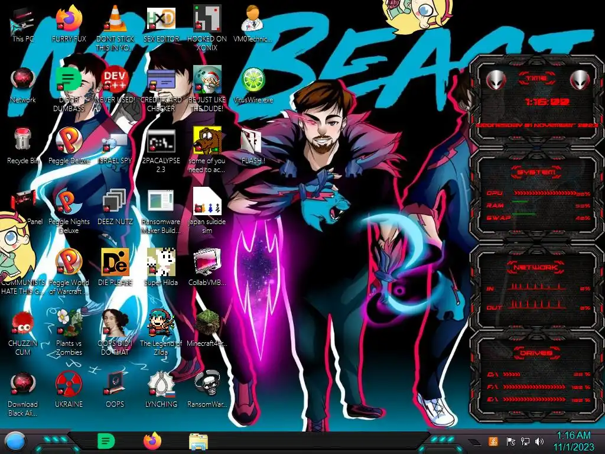Click the TIME header on the widget

pyautogui.click(x=536, y=79)
